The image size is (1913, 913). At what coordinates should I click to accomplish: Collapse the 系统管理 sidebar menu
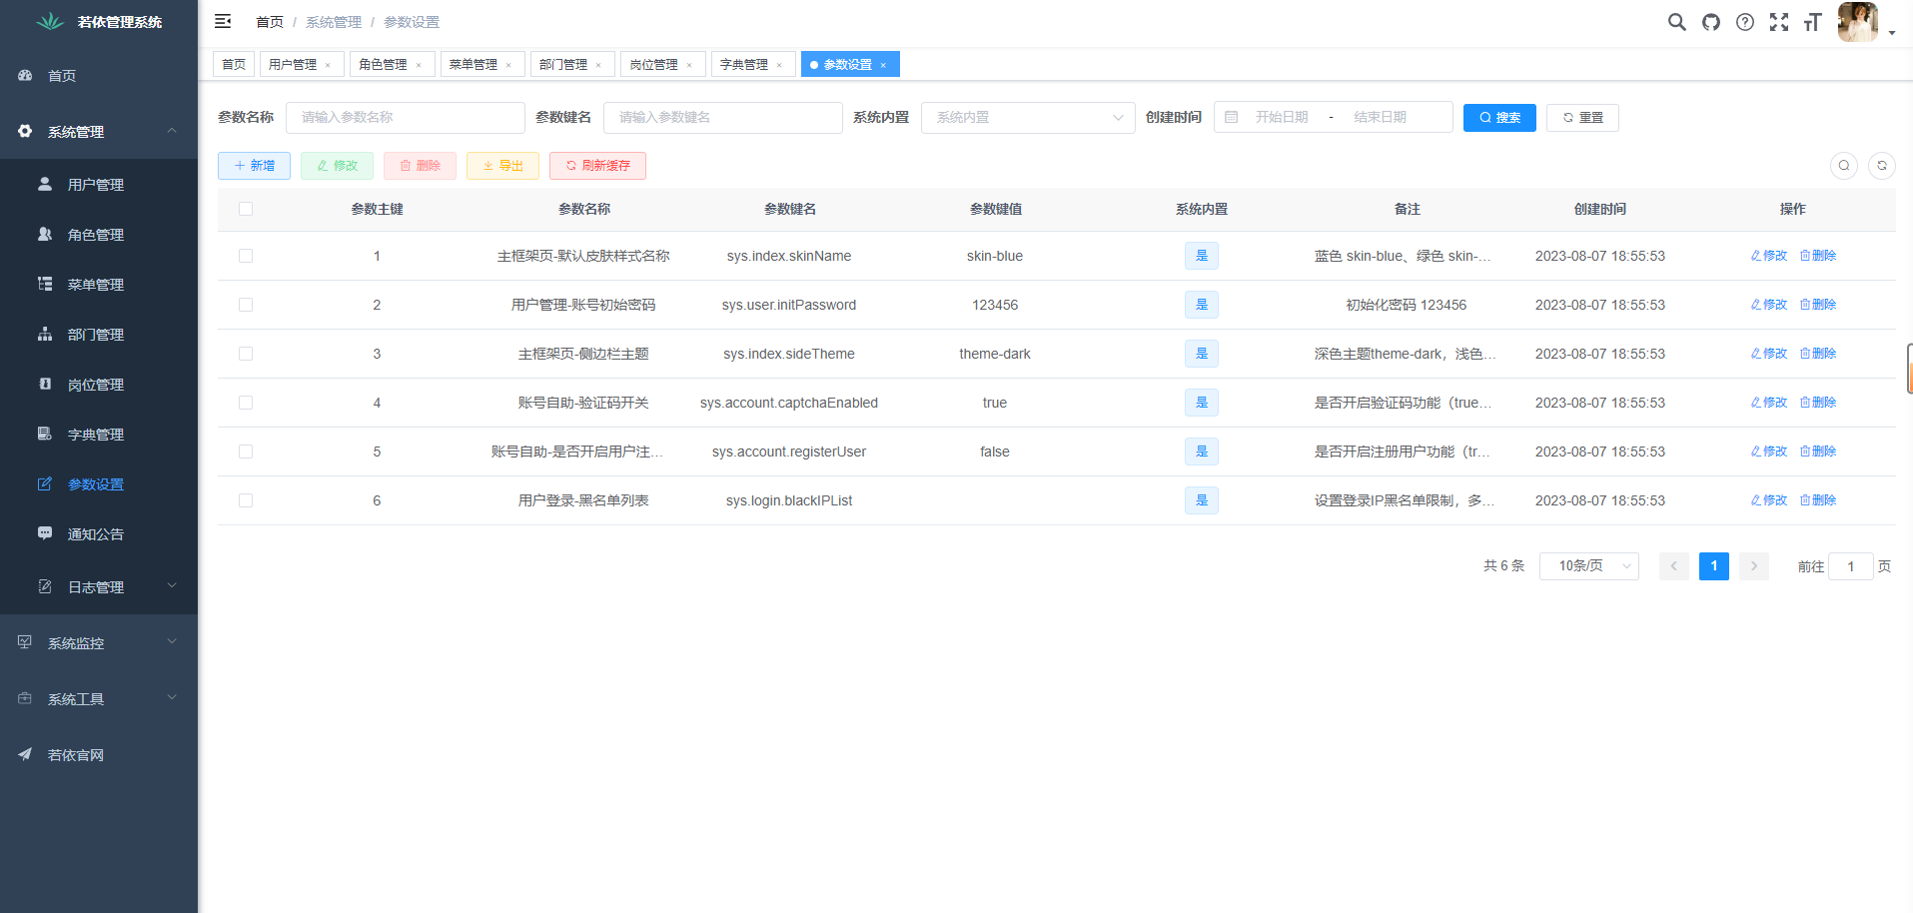[x=99, y=131]
